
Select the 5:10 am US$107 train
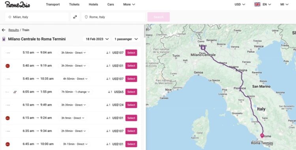[131, 53]
